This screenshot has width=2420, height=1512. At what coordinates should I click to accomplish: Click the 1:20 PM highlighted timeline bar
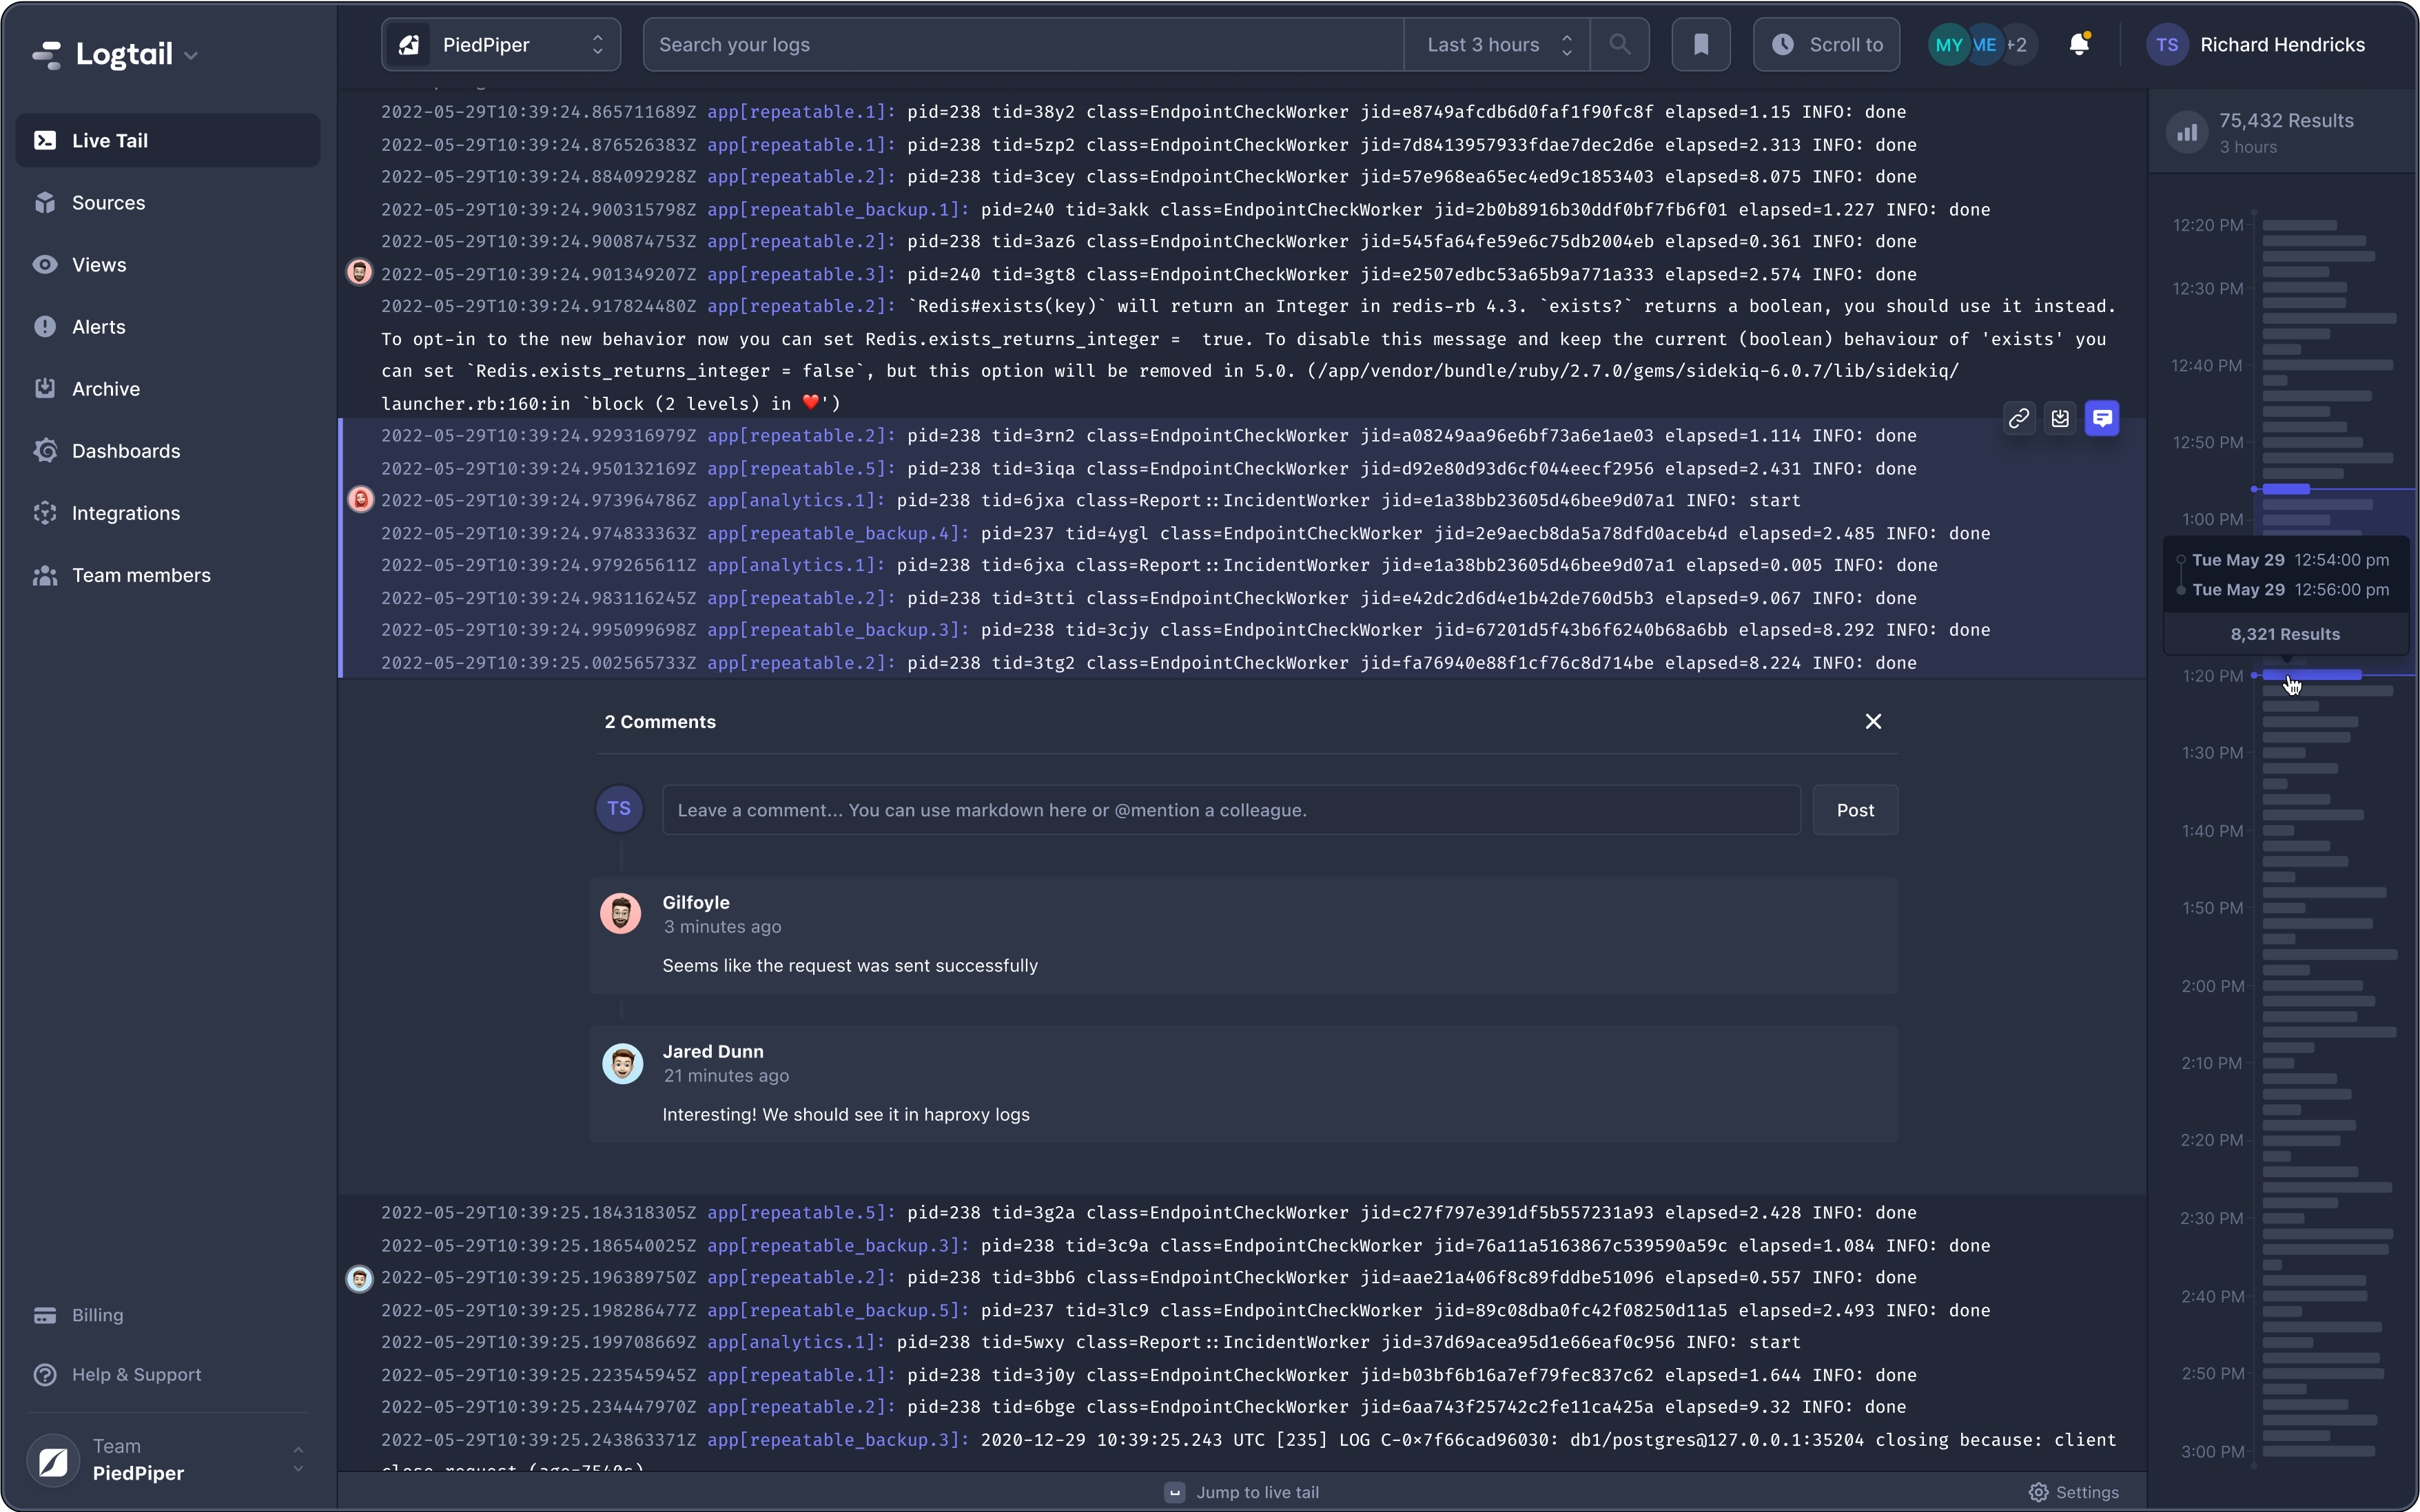2311,675
